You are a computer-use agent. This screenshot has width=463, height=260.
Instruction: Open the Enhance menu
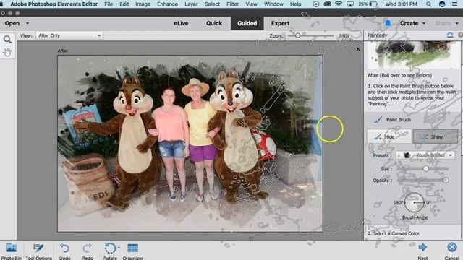tap(167, 4)
